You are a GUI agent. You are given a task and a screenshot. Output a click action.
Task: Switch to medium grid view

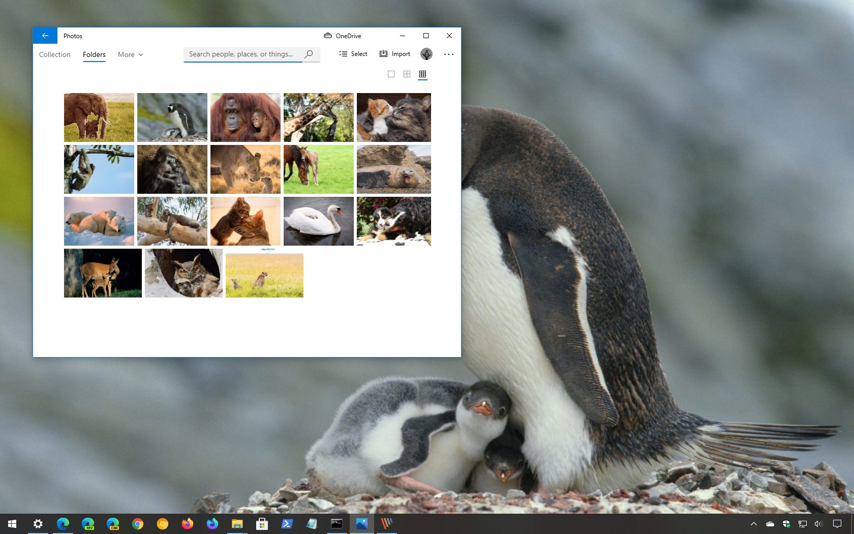(x=407, y=74)
